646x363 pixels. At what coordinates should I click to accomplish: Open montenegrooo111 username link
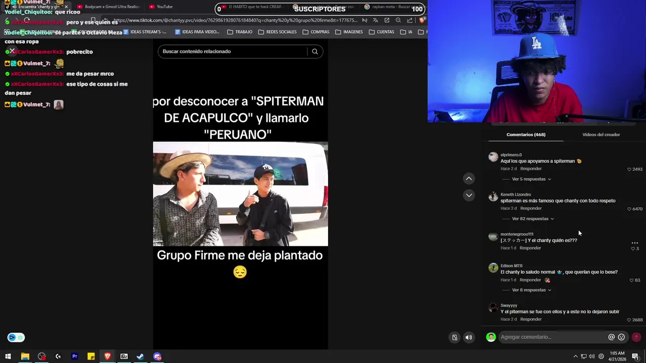517,234
